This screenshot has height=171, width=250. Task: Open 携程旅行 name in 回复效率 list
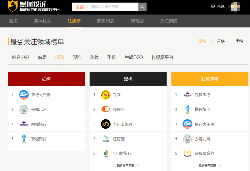202,109
